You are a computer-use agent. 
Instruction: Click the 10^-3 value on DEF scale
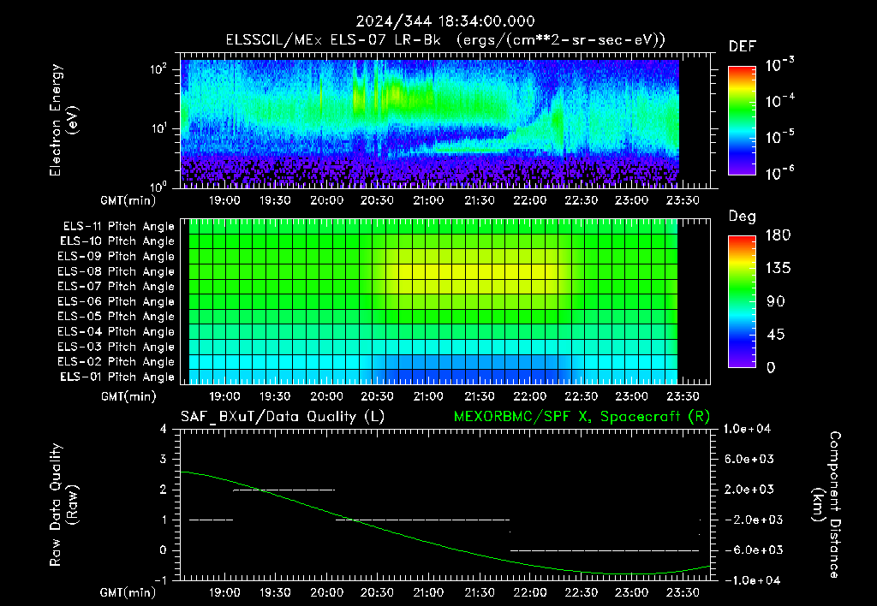(779, 65)
